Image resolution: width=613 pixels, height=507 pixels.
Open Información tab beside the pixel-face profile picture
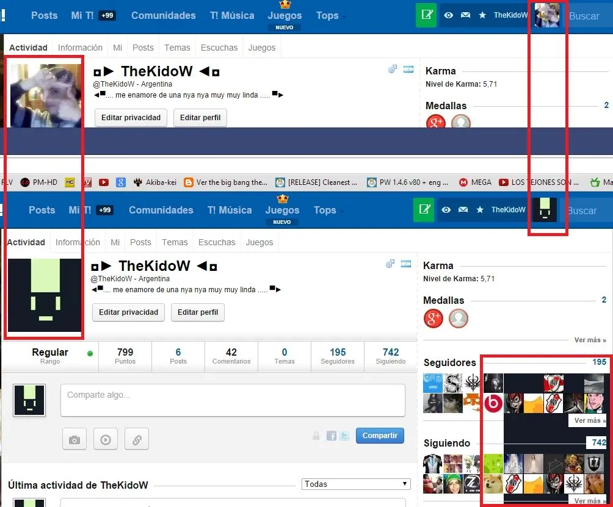click(x=78, y=242)
